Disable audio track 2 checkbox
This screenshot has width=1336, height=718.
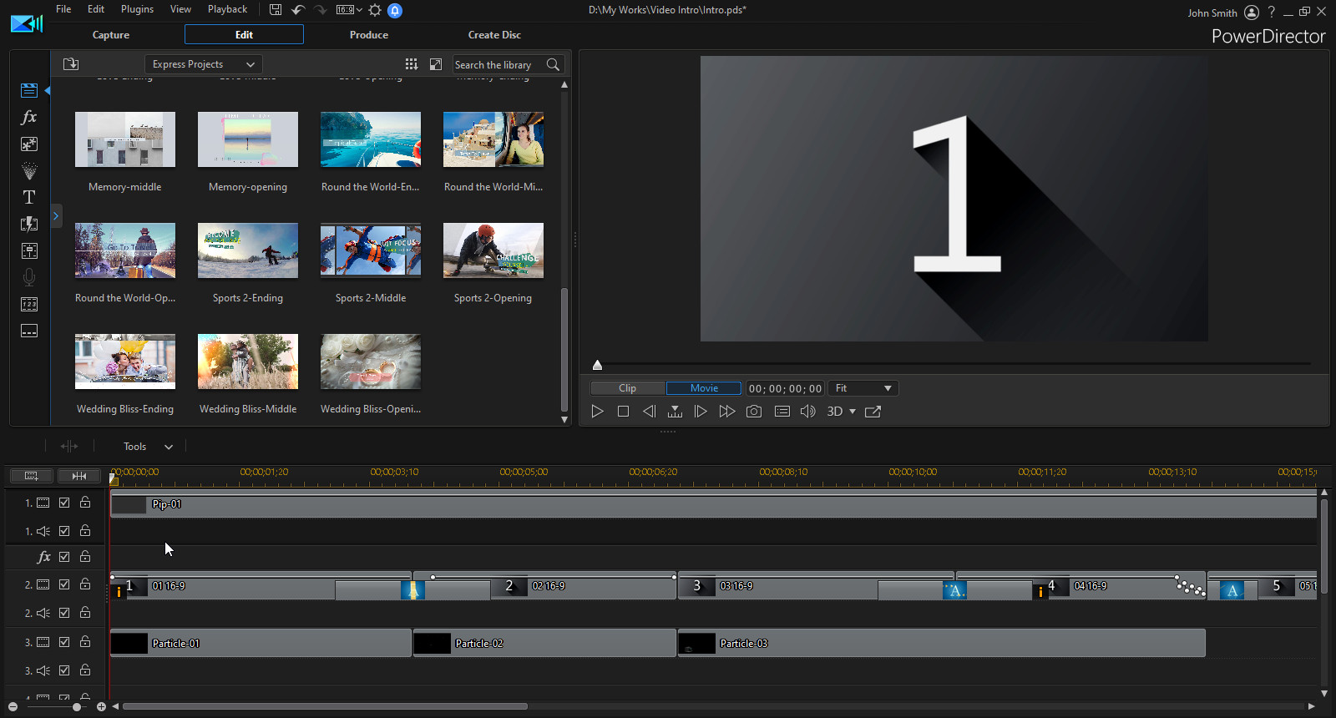[x=64, y=613]
